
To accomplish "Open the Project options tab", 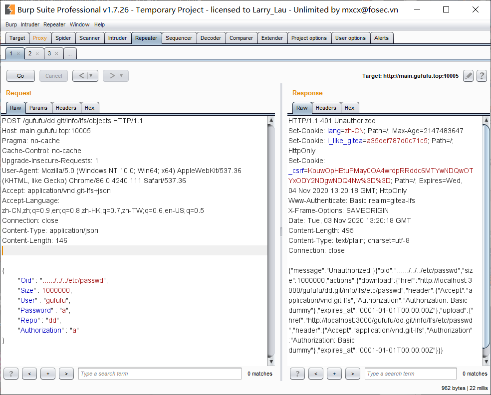I will 309,38.
